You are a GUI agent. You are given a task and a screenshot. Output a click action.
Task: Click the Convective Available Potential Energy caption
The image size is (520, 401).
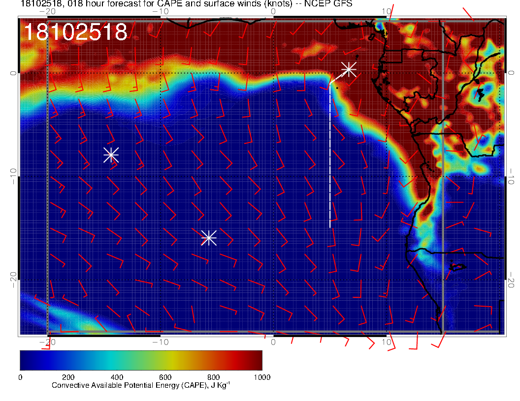pyautogui.click(x=140, y=386)
